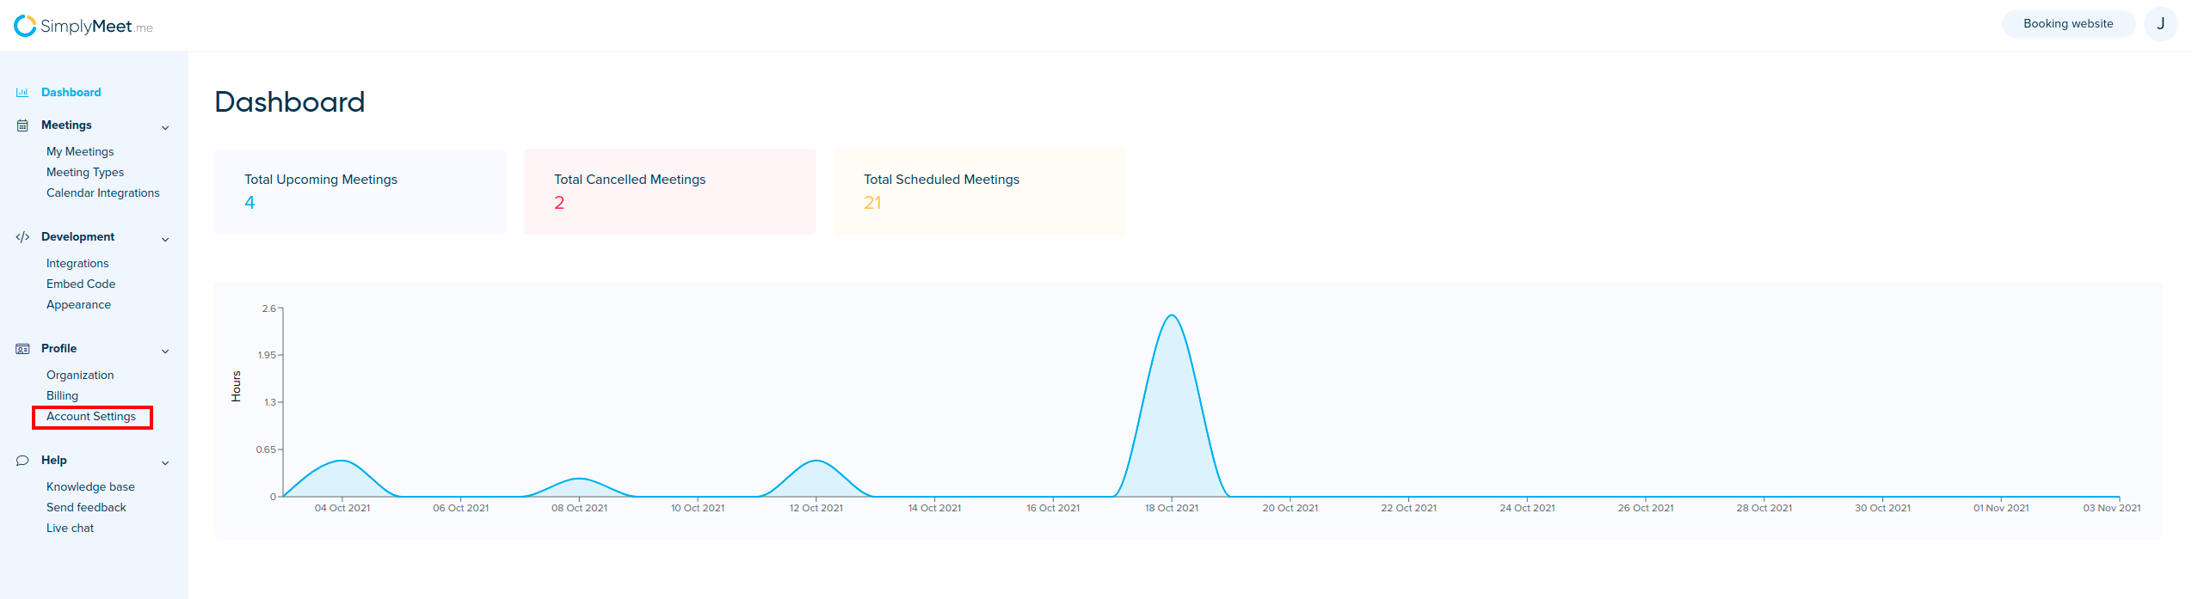Open Account Settings in sidebar
The image size is (2192, 599).
[x=91, y=417]
